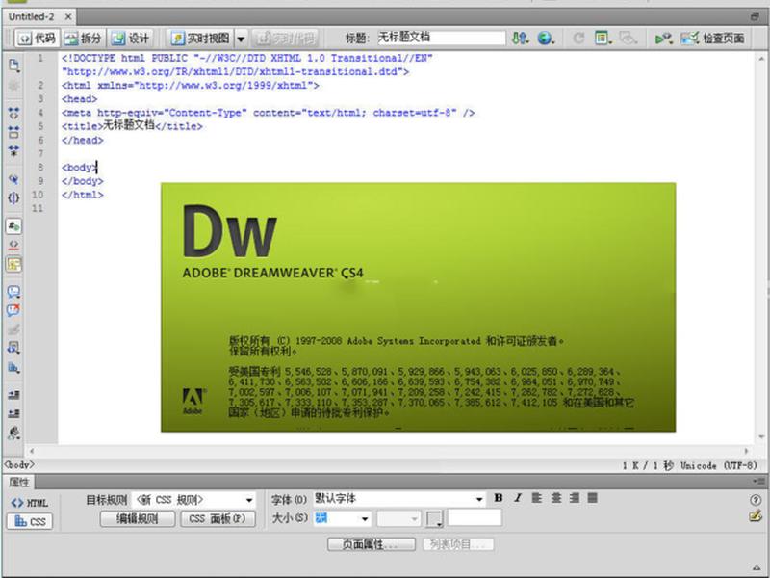Collapse Full Tag icon in coding toolbar
The width and height of the screenshot is (770, 578).
(13, 113)
